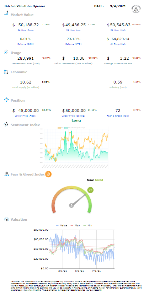The height and width of the screenshot is (296, 149).
Task: Toggle the Value series in Valuation legend
Action: coord(60,225)
